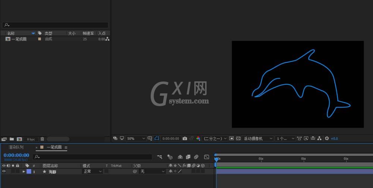373x188 pixels.
Task: Open the 父级 parent dropdown showing 无
Action: click(x=152, y=171)
